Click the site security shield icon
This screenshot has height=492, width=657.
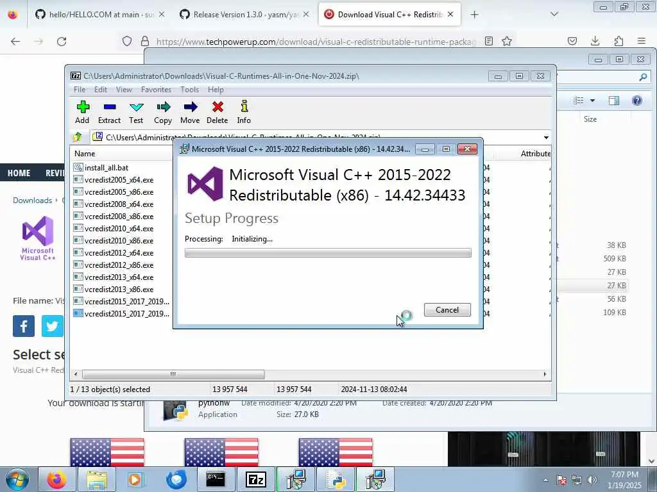(127, 41)
